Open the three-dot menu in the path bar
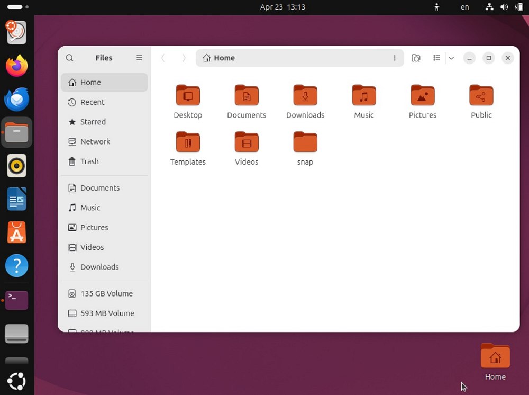 395,58
